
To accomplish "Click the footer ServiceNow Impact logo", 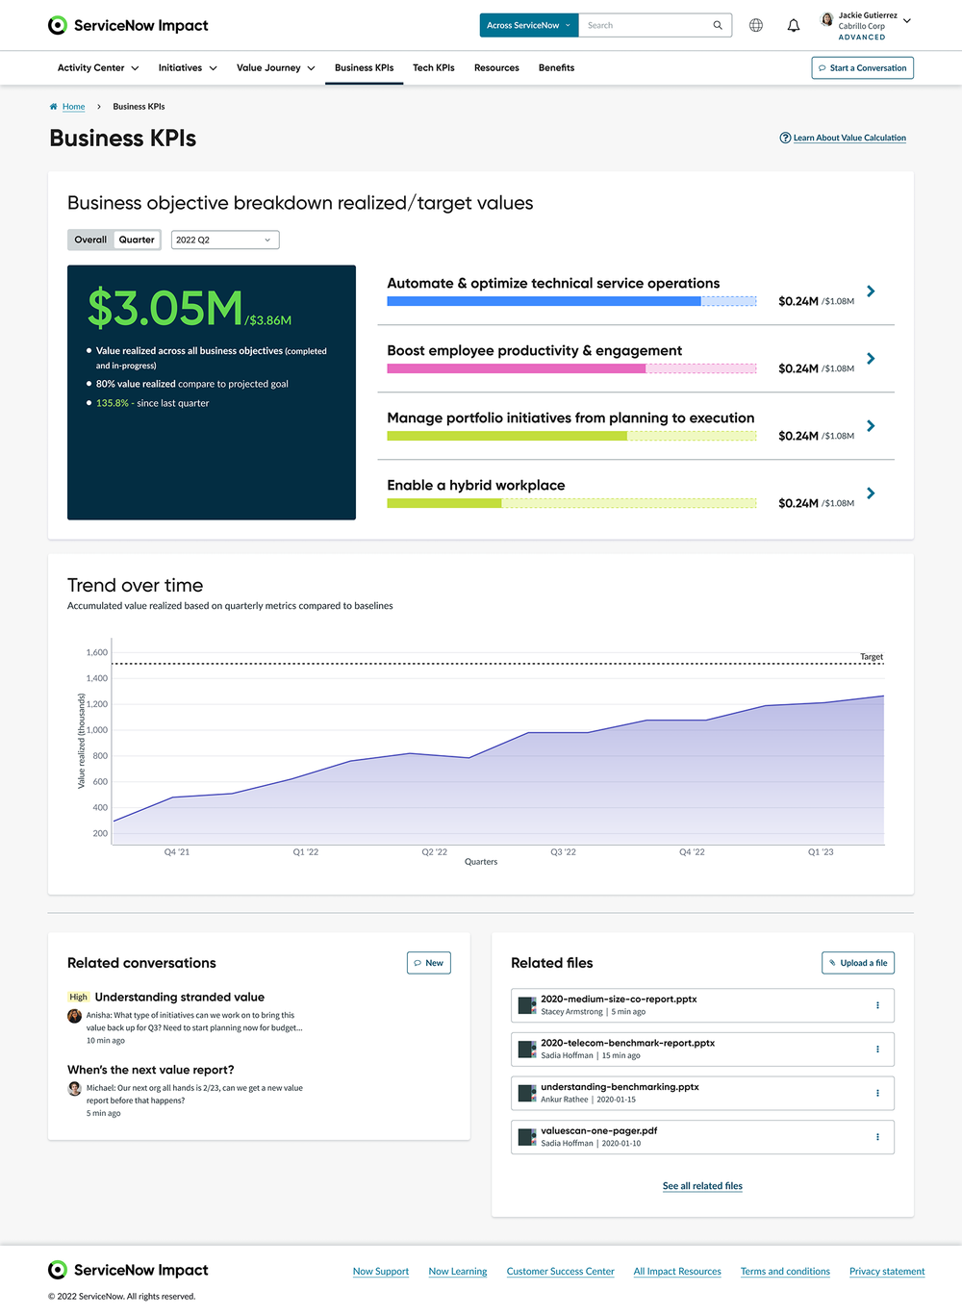I will tap(128, 1270).
